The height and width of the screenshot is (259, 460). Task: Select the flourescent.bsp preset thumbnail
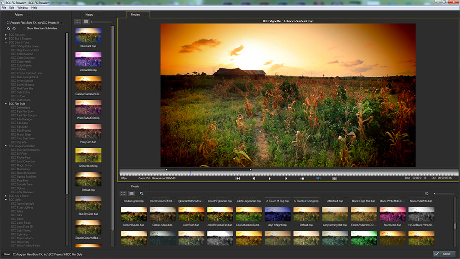click(x=392, y=214)
